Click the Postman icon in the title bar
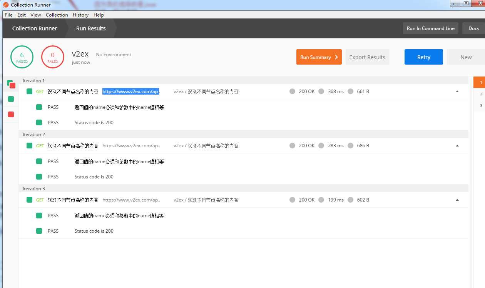Image resolution: width=485 pixels, height=288 pixels. click(x=6, y=5)
